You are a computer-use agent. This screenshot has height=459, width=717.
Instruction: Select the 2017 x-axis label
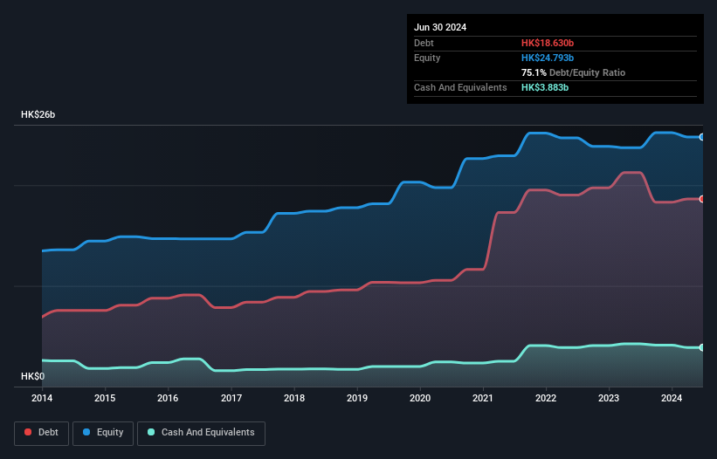[231, 399]
